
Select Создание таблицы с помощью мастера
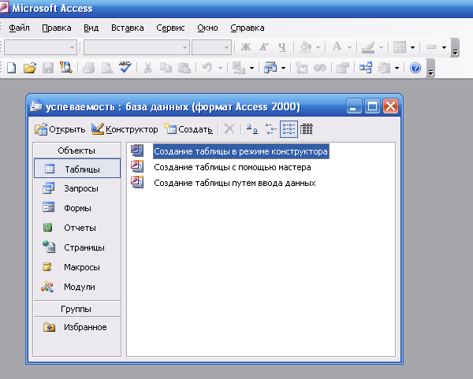click(x=233, y=167)
